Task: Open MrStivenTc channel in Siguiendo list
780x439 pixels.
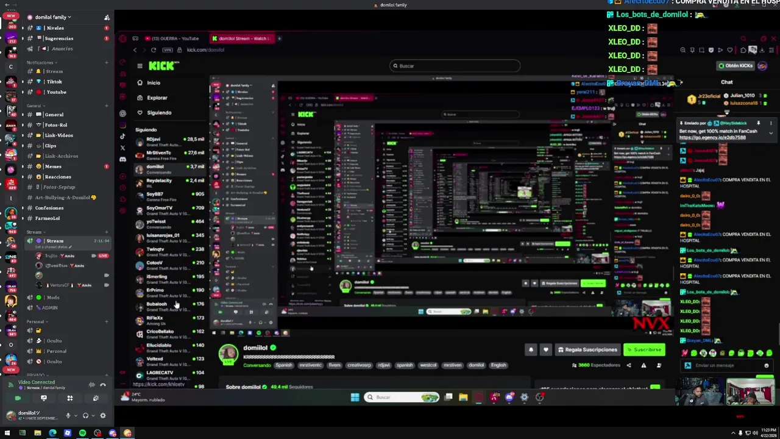Action: pos(169,155)
